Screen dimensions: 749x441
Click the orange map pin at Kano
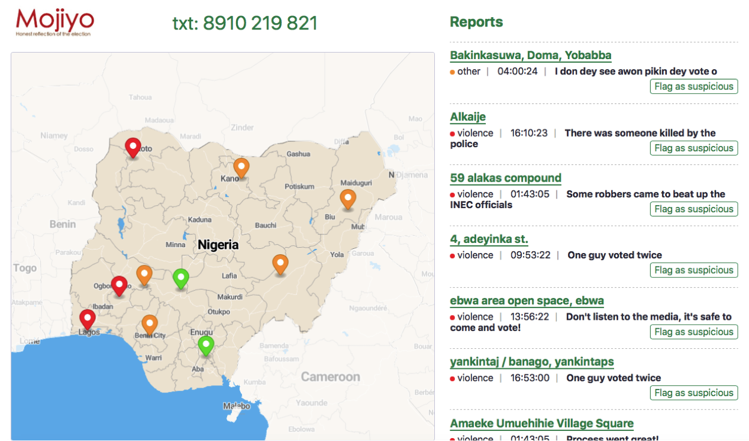(241, 168)
